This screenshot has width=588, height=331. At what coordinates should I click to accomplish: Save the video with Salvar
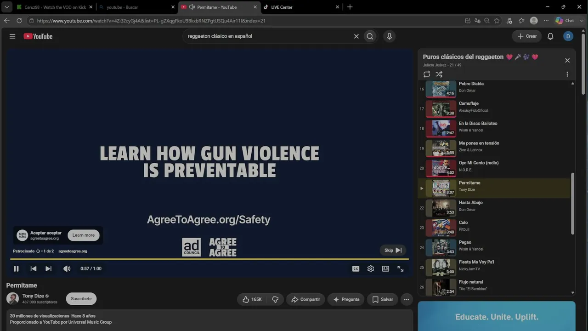point(383,299)
